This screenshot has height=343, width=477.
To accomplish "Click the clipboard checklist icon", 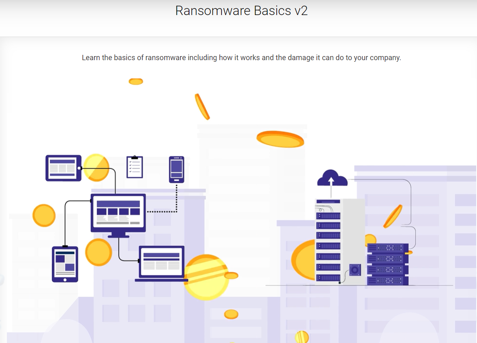I will [x=135, y=167].
